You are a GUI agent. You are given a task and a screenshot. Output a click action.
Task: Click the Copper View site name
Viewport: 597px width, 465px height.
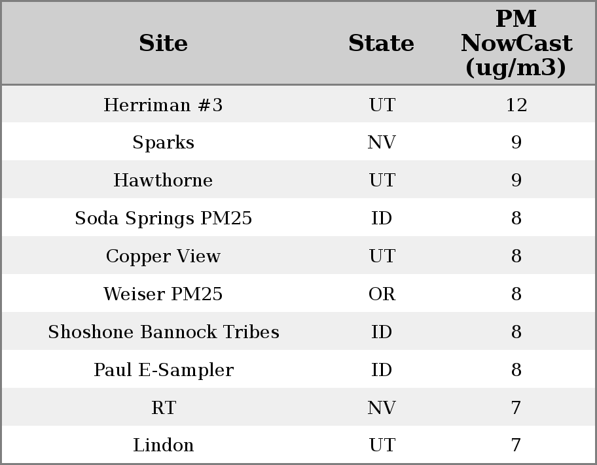[163, 256]
